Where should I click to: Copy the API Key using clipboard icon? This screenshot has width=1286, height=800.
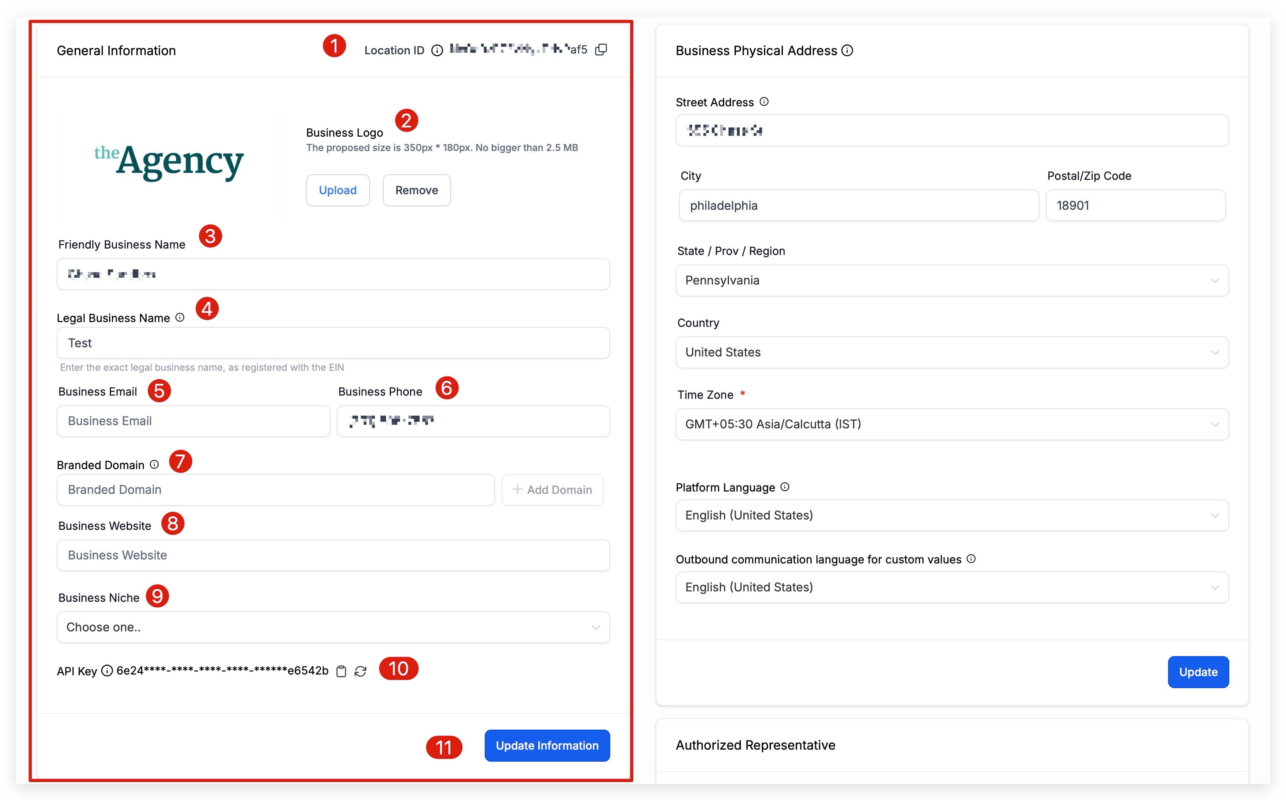342,671
